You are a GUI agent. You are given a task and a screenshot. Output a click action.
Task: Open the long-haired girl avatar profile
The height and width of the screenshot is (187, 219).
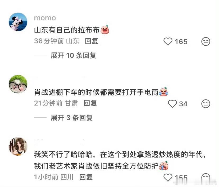point(18,146)
